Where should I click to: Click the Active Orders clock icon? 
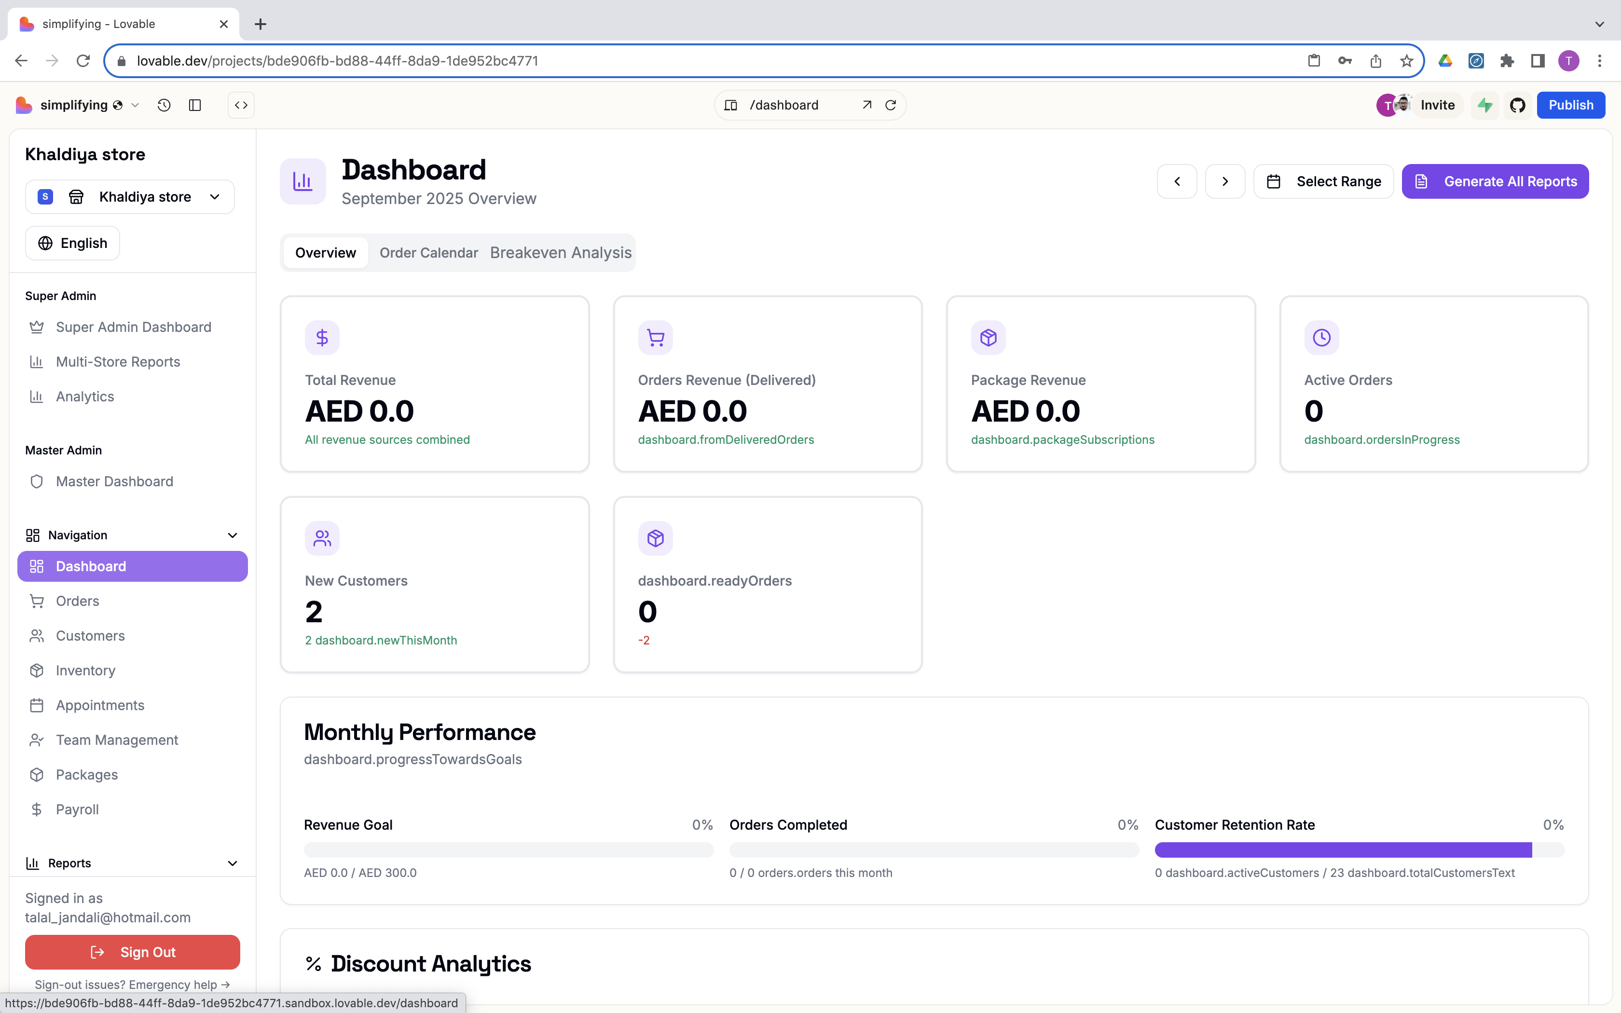[1321, 338]
